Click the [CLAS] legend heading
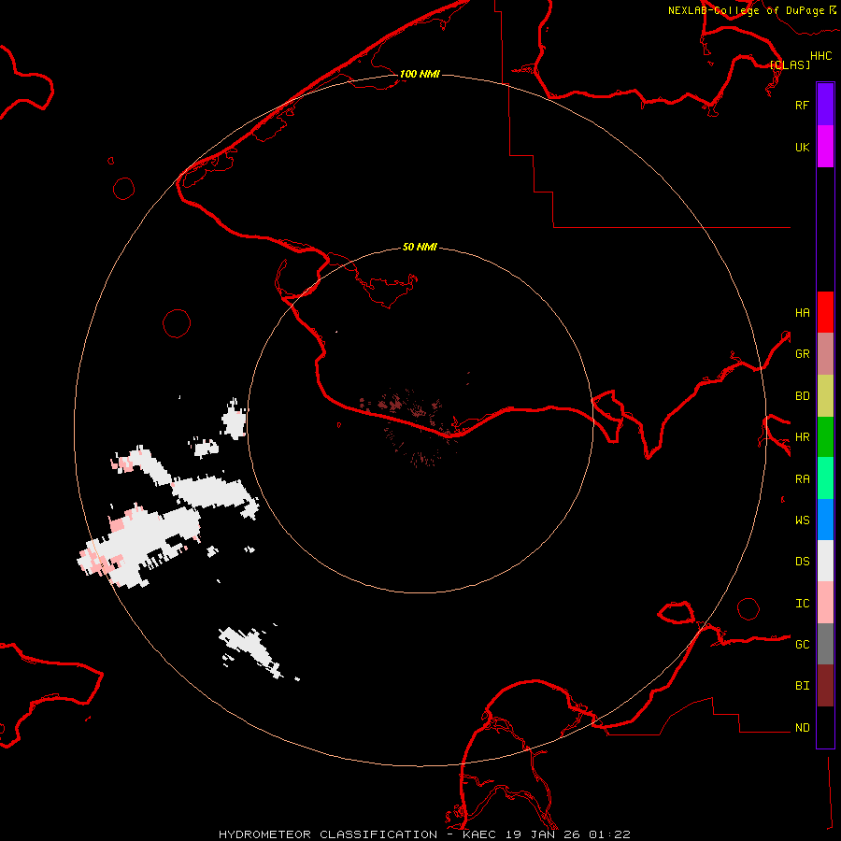841x841 pixels. pos(790,64)
